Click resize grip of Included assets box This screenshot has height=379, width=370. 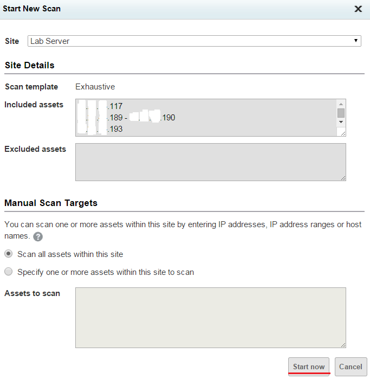coord(343,133)
